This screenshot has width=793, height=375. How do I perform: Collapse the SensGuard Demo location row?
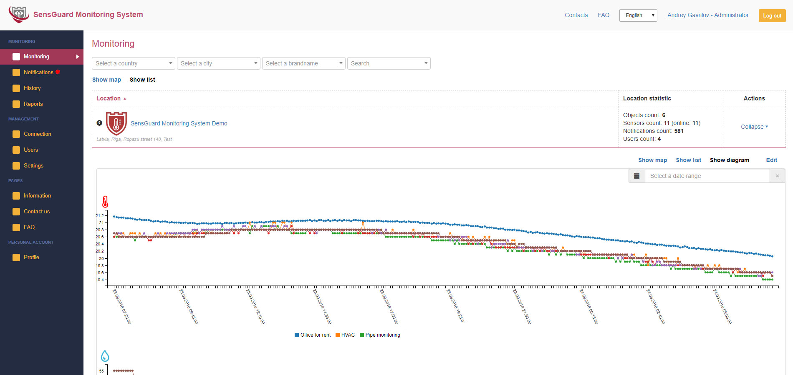click(754, 127)
